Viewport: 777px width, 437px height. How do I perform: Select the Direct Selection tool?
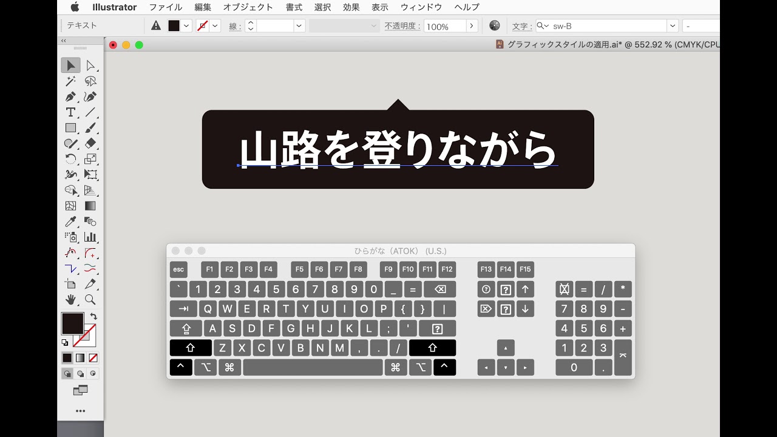click(x=90, y=66)
